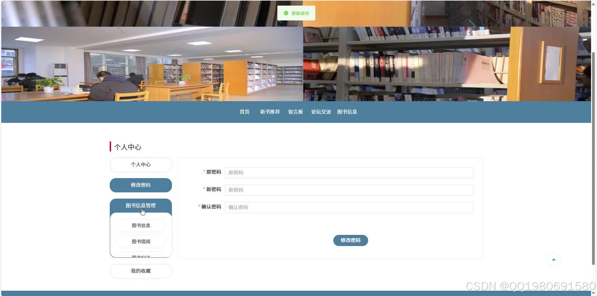Select 个人中心 sidebar button
This screenshot has height=296, width=597.
[x=141, y=164]
